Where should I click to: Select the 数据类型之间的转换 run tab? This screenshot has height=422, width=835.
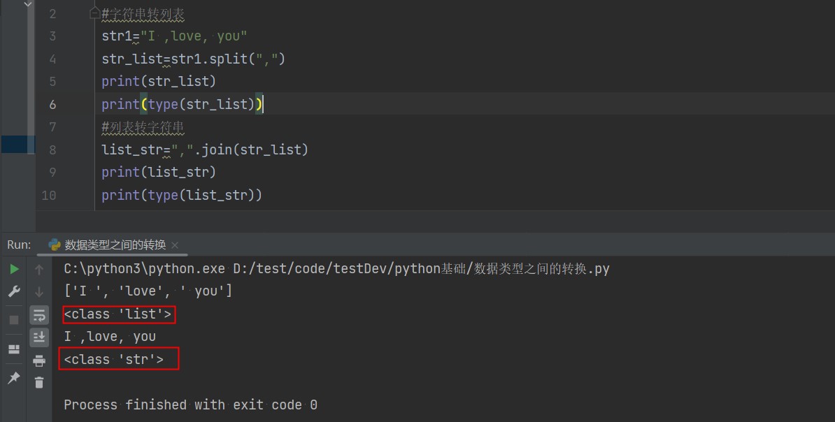click(114, 245)
